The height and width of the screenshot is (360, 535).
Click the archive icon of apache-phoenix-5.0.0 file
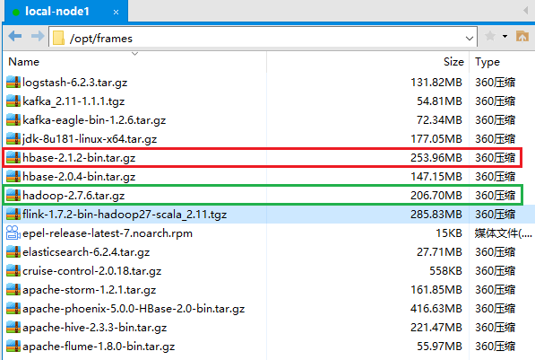point(13,308)
